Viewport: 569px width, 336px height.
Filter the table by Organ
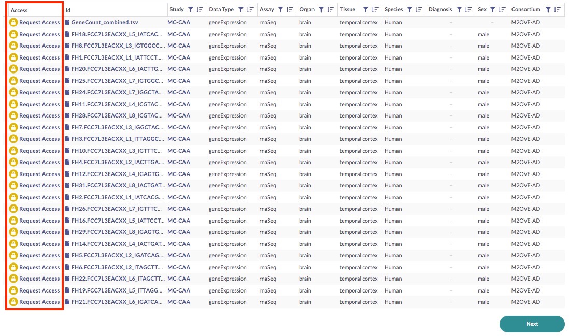[321, 10]
